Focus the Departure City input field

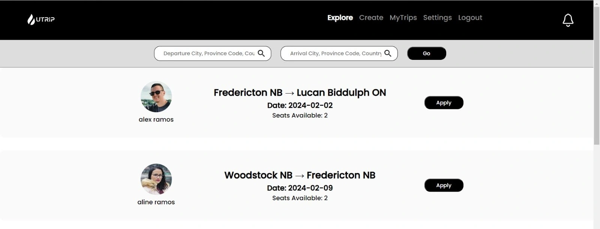click(209, 54)
